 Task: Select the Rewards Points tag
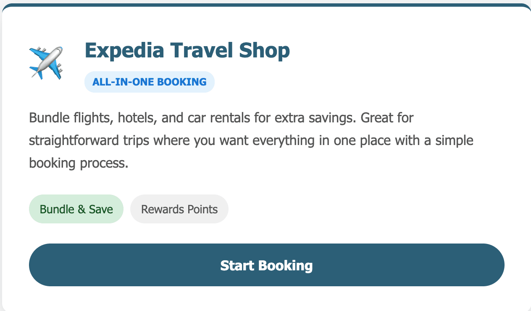point(179,209)
